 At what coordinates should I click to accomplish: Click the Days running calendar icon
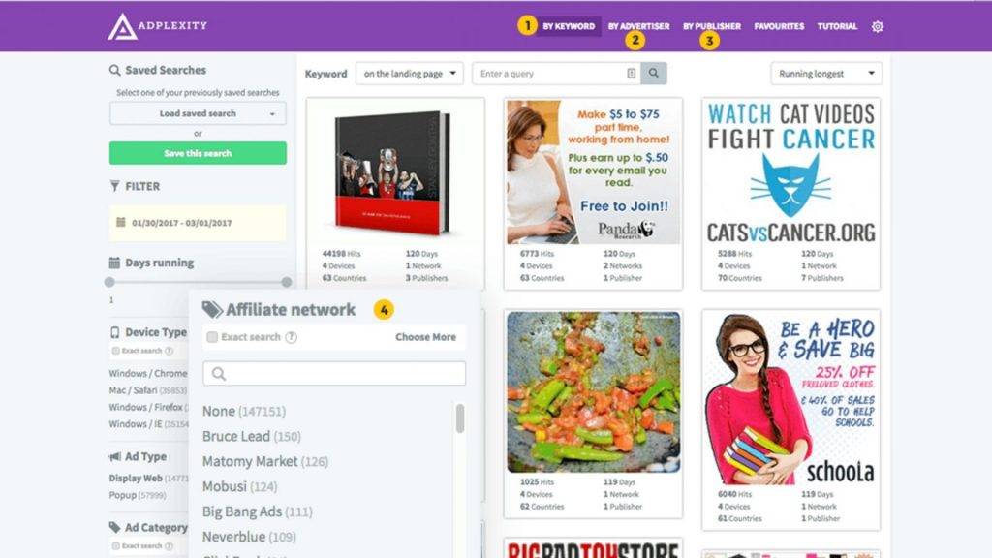(x=114, y=263)
